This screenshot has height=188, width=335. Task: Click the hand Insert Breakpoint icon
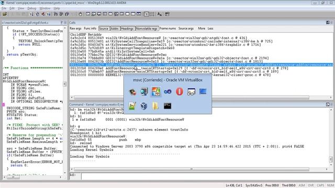[x=80, y=14]
